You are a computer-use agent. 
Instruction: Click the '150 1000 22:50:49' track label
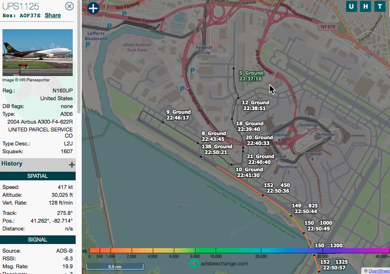coord(318,226)
